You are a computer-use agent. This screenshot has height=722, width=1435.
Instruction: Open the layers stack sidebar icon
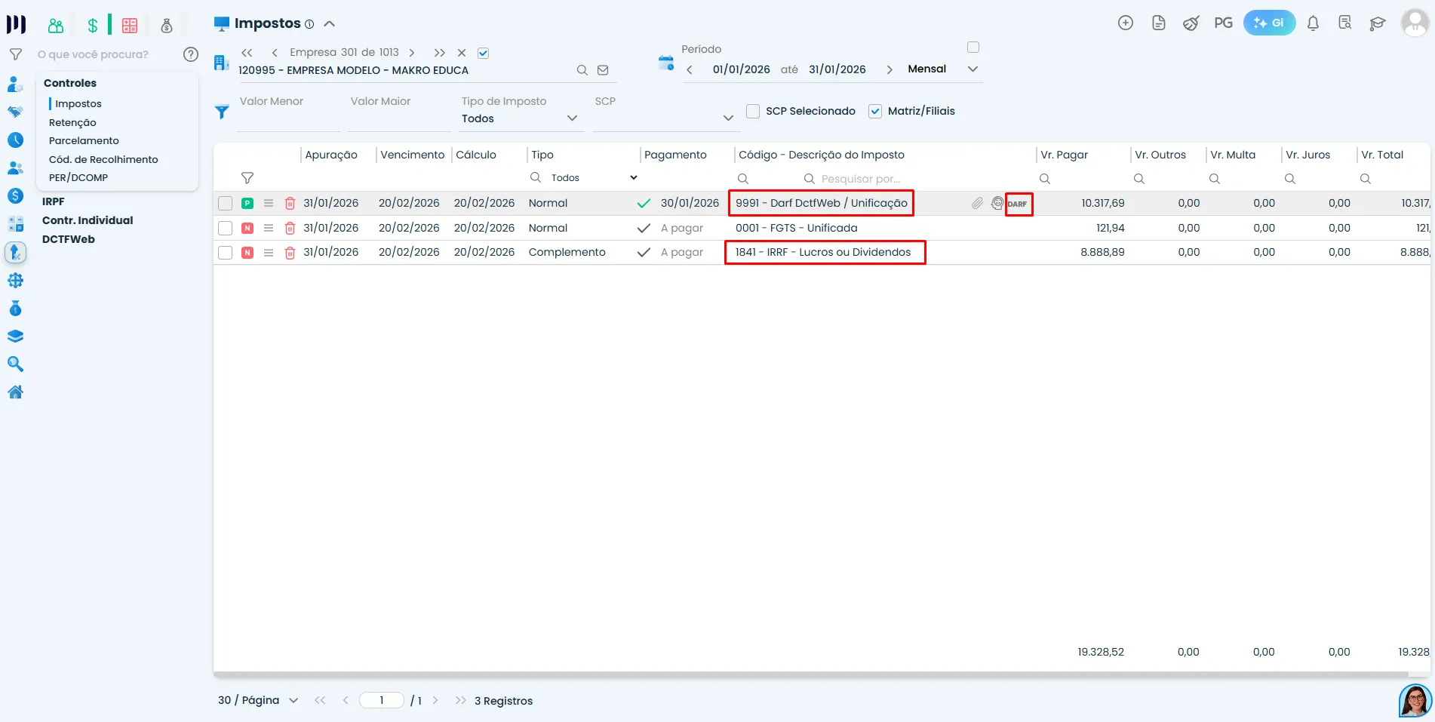tap(15, 336)
